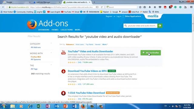Viewport: 194px width, 109px height.
Task: Open 1-Click YouTube Video Download title
Action: tap(86, 93)
